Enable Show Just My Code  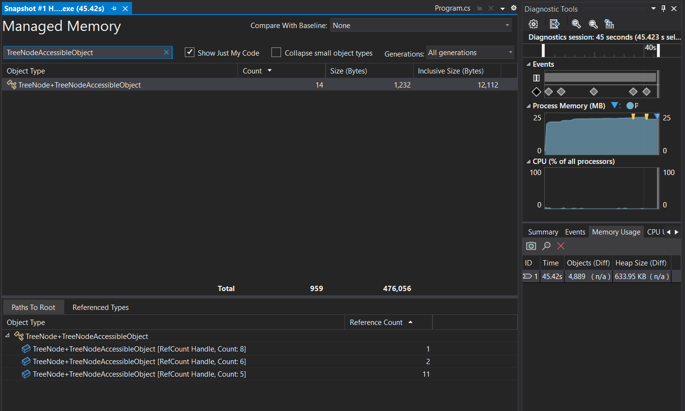[x=189, y=53]
